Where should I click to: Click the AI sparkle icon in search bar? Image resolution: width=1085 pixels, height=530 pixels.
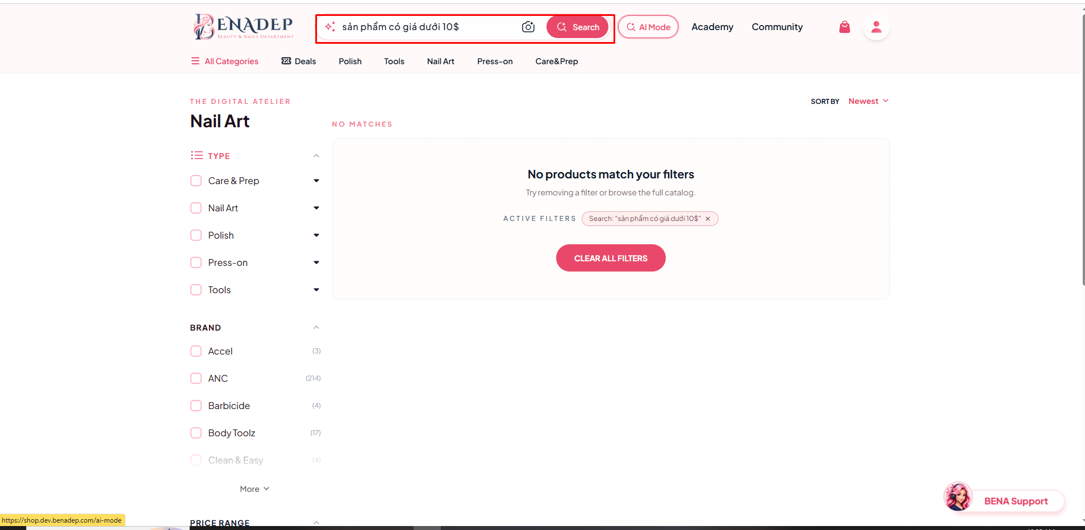pos(330,27)
